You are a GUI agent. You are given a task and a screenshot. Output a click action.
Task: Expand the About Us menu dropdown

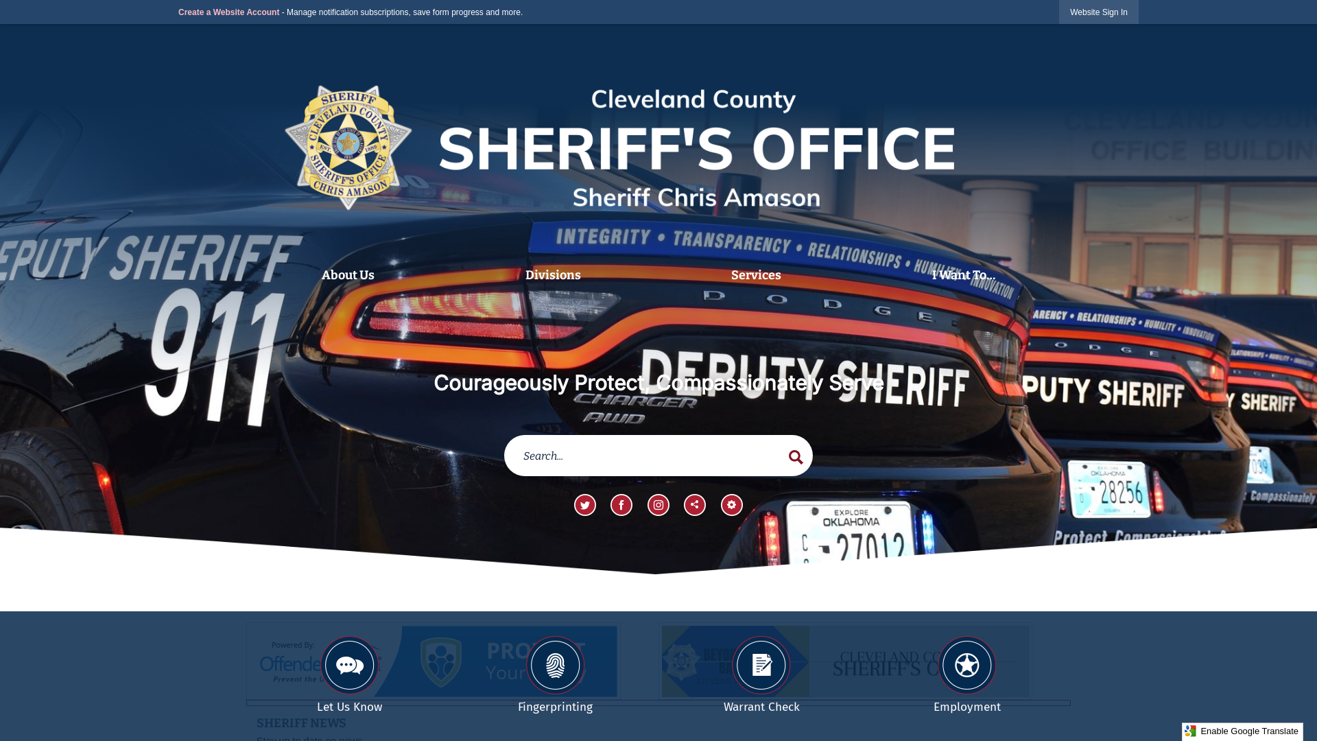pos(347,275)
